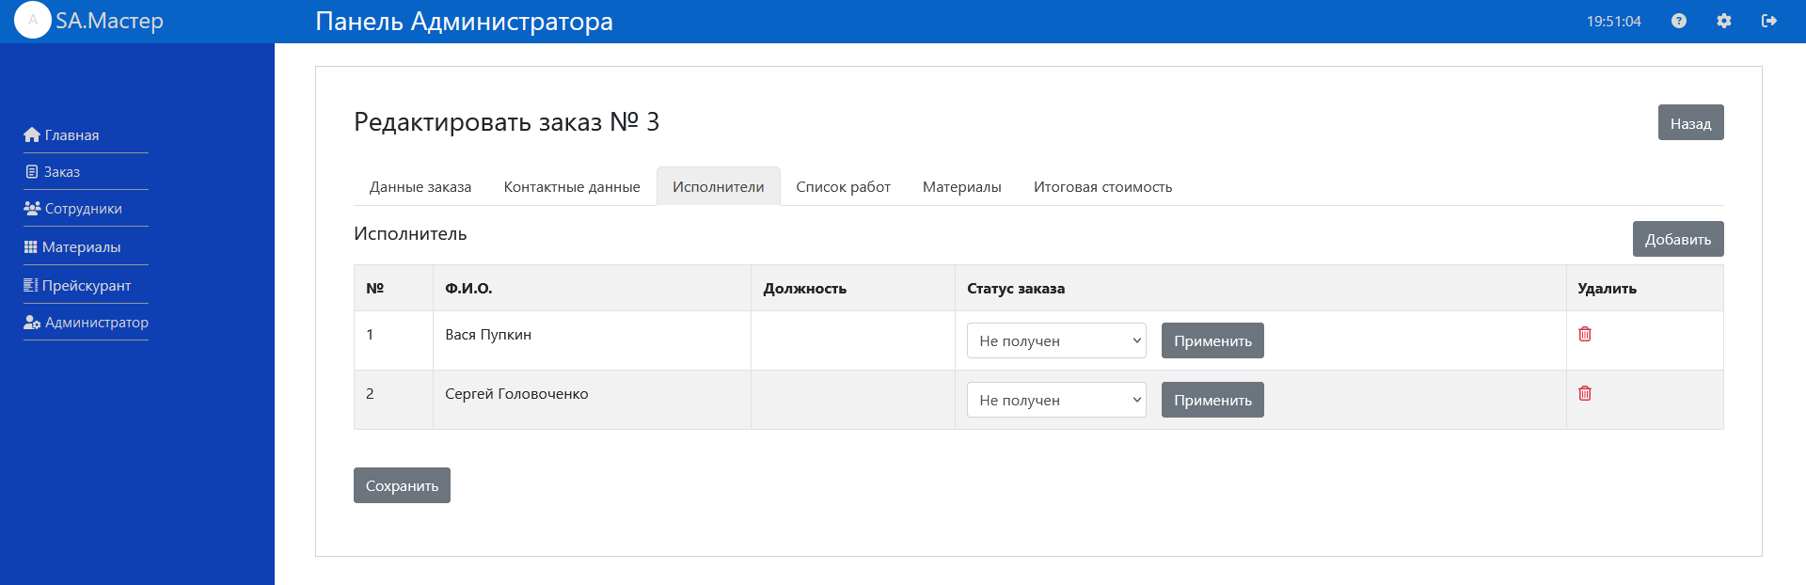Image resolution: width=1806 pixels, height=585 pixels.
Task: Delete executor Вася Пупкин with trash icon
Action: click(1585, 334)
